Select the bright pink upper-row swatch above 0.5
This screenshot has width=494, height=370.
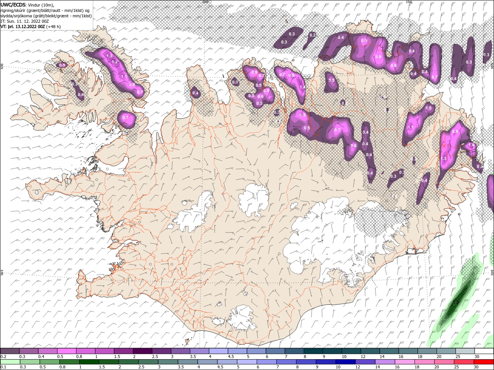66,351
